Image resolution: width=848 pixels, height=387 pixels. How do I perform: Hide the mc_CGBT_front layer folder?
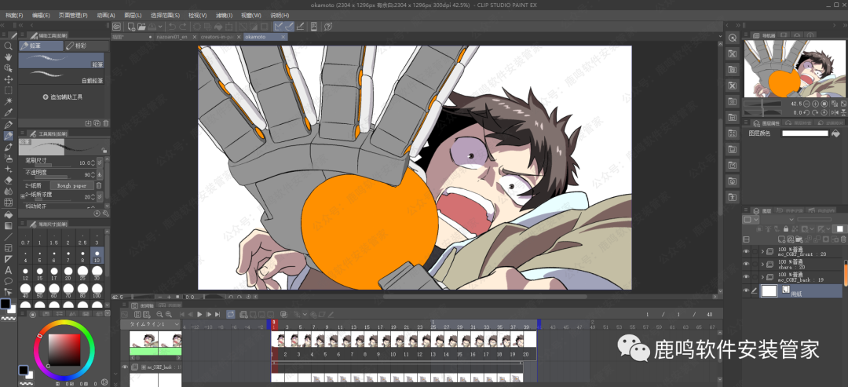[x=746, y=251]
